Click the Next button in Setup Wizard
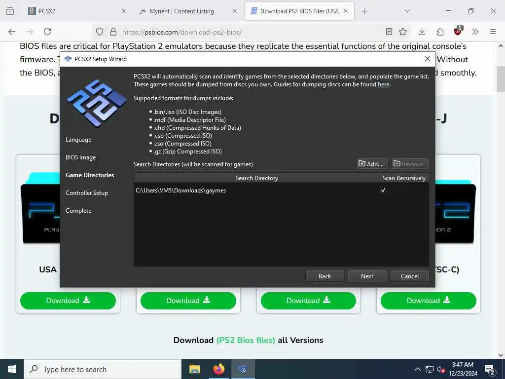 pos(367,276)
